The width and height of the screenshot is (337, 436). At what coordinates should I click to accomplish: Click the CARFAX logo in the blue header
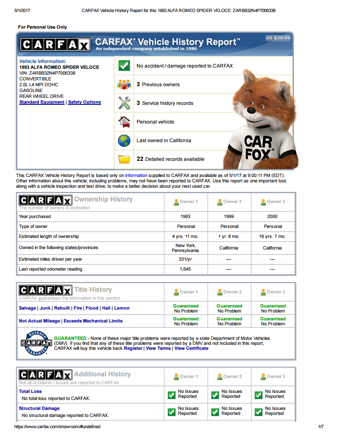coord(55,44)
